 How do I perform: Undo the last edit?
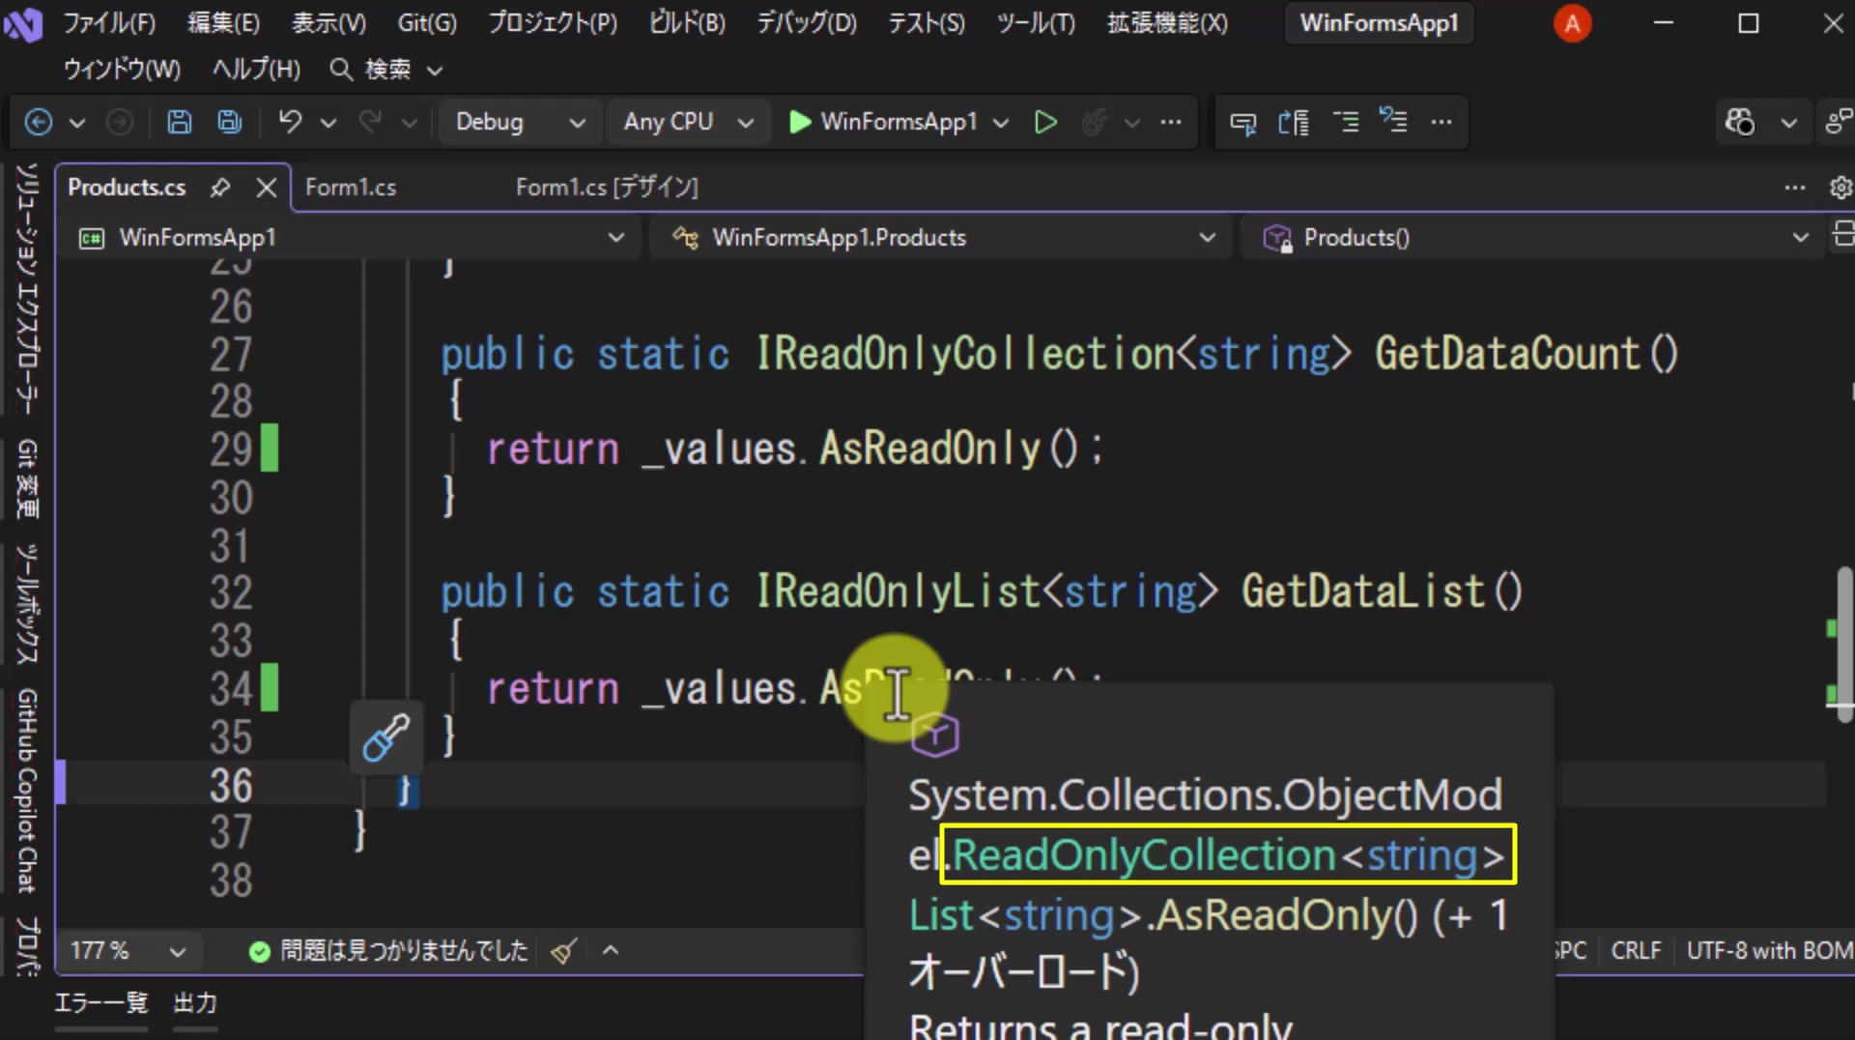point(290,122)
